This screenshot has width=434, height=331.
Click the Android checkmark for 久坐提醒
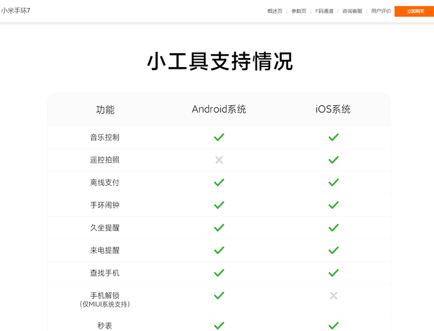[219, 228]
